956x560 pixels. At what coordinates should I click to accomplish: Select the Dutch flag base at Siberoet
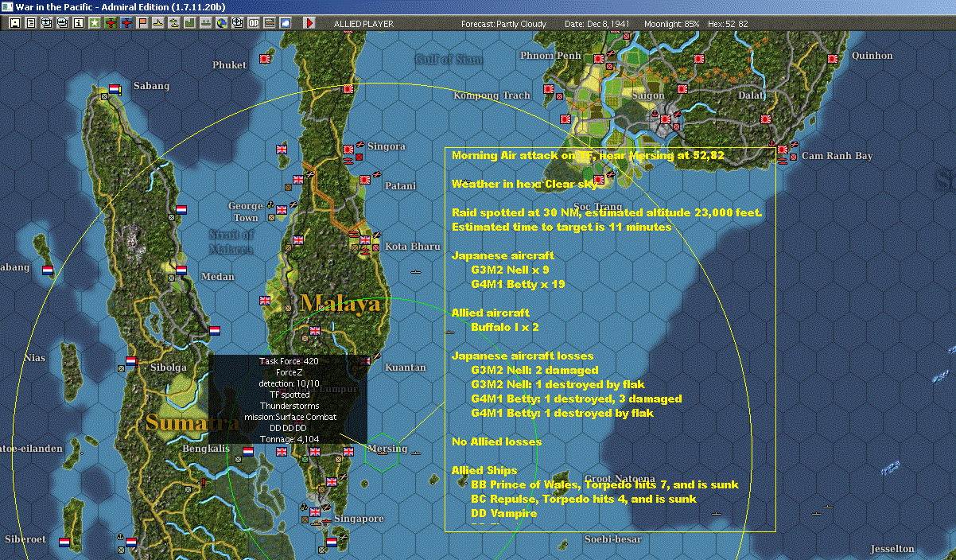coord(64,542)
